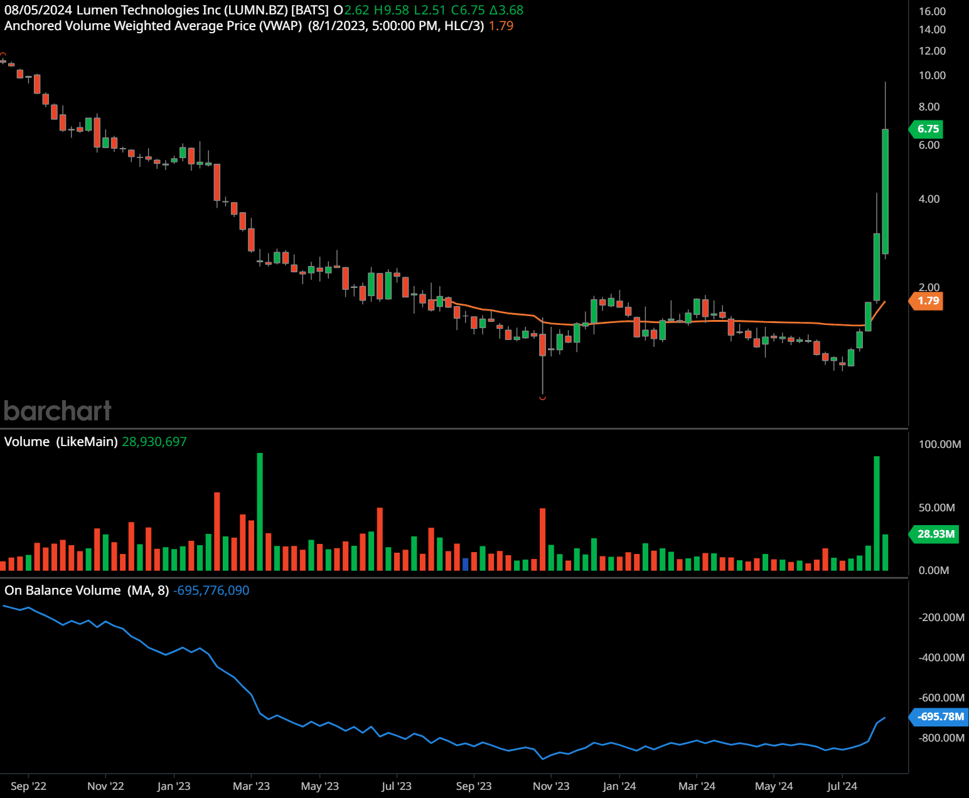Click the Jan '24 date axis label

point(619,786)
